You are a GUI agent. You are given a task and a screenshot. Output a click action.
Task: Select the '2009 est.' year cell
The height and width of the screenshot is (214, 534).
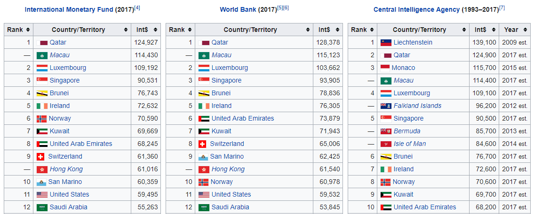tap(515, 42)
